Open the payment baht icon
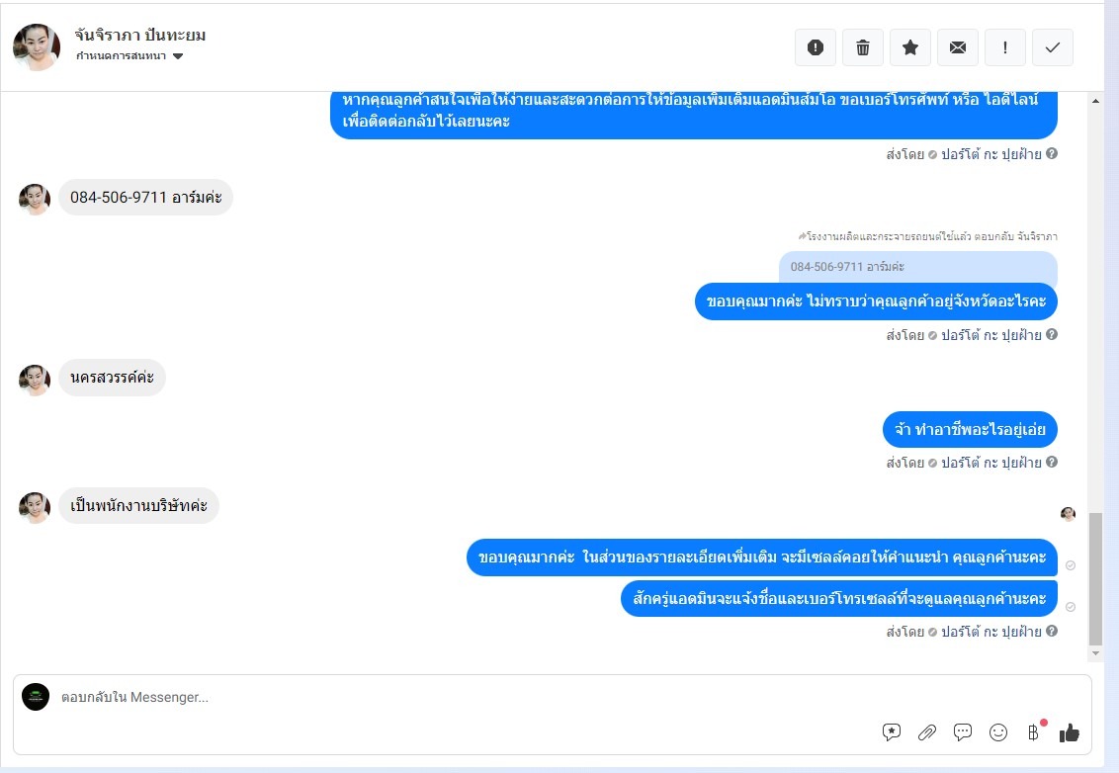The width and height of the screenshot is (1119, 773). click(1033, 732)
